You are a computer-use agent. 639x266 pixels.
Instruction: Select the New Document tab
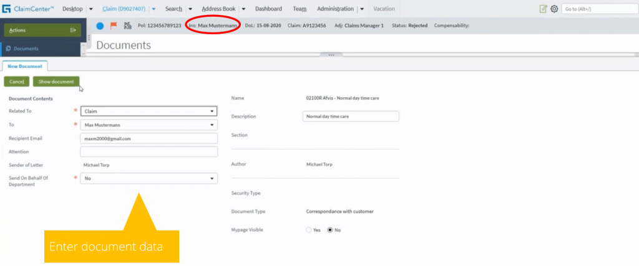(x=25, y=66)
